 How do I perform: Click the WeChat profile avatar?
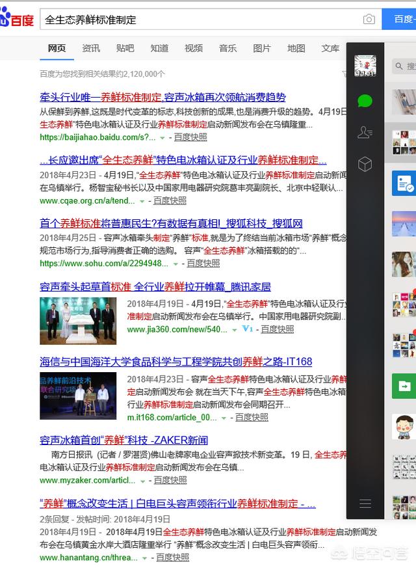(x=365, y=66)
